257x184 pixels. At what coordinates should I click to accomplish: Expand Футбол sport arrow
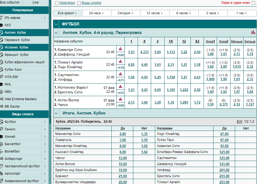pos(45,122)
